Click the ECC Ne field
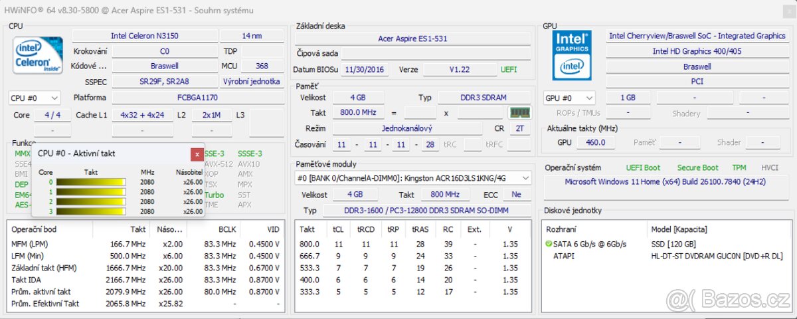Image resolution: width=797 pixels, height=319 pixels. click(x=517, y=195)
